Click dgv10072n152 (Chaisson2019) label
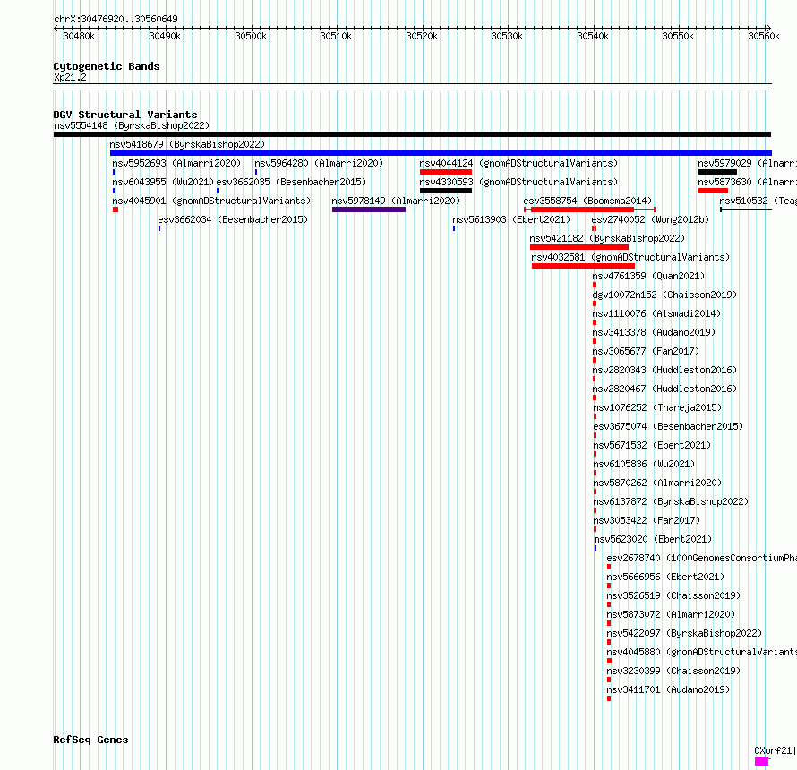This screenshot has height=770, width=797. (664, 295)
